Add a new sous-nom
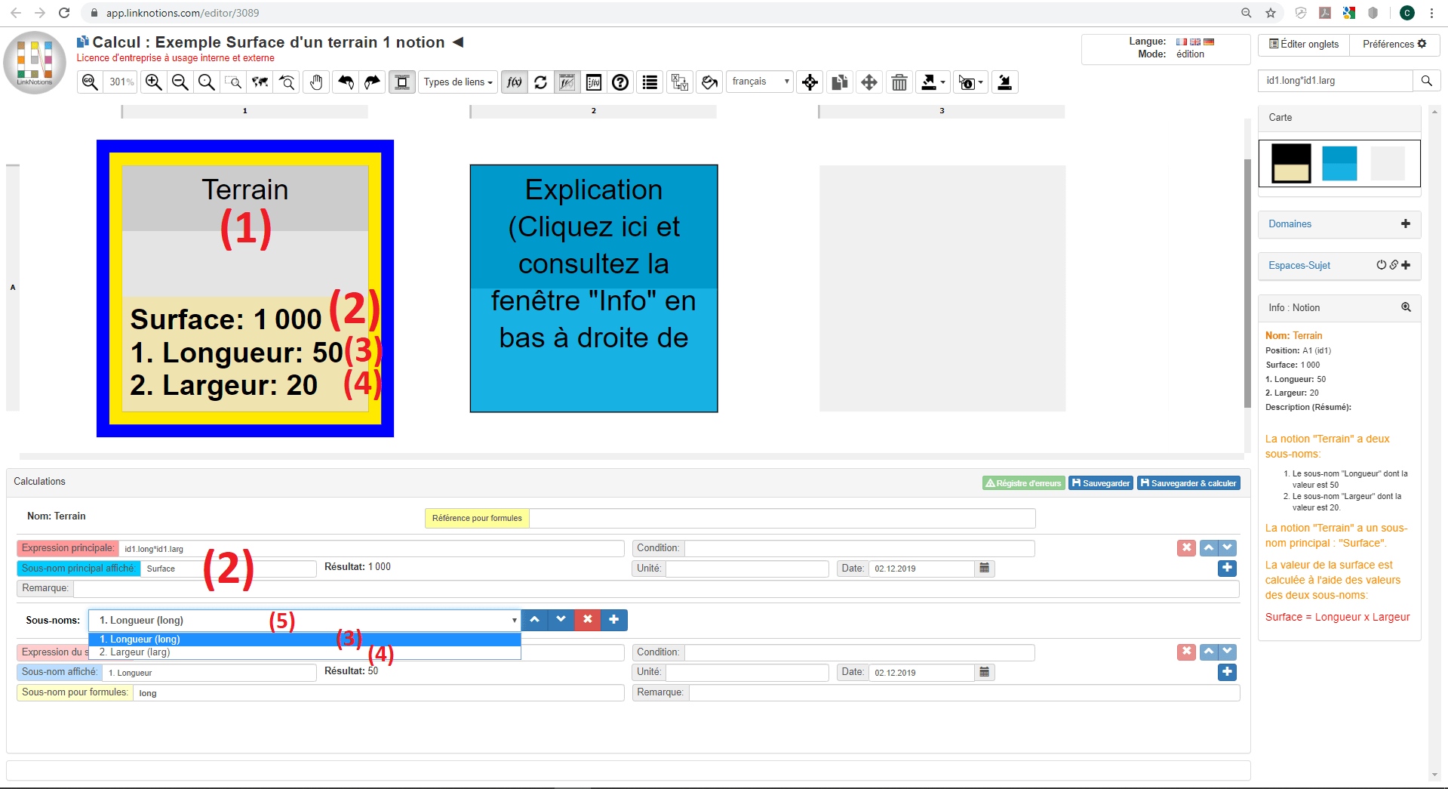Screen dimensions: 1448x789 (614, 620)
